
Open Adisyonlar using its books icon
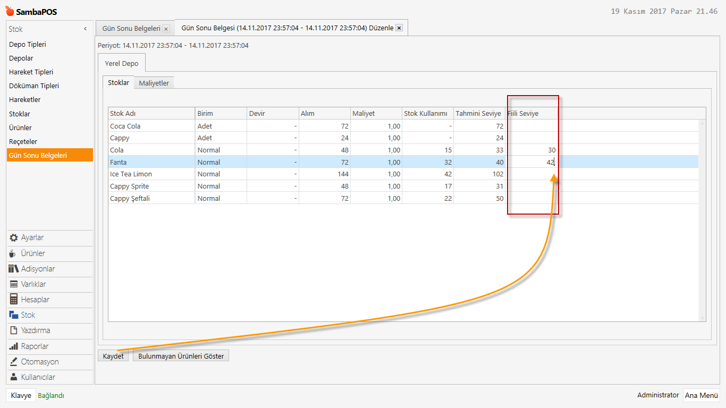pyautogui.click(x=14, y=269)
